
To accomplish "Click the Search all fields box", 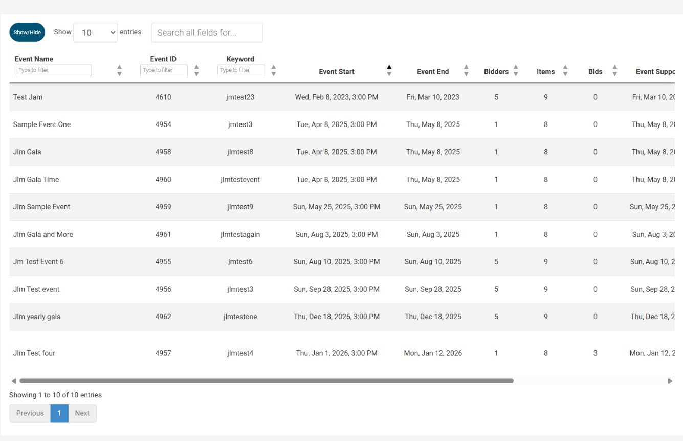I will [207, 32].
